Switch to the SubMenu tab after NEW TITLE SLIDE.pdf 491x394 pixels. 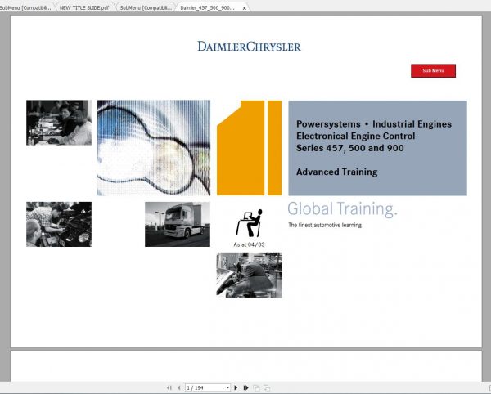tap(146, 8)
